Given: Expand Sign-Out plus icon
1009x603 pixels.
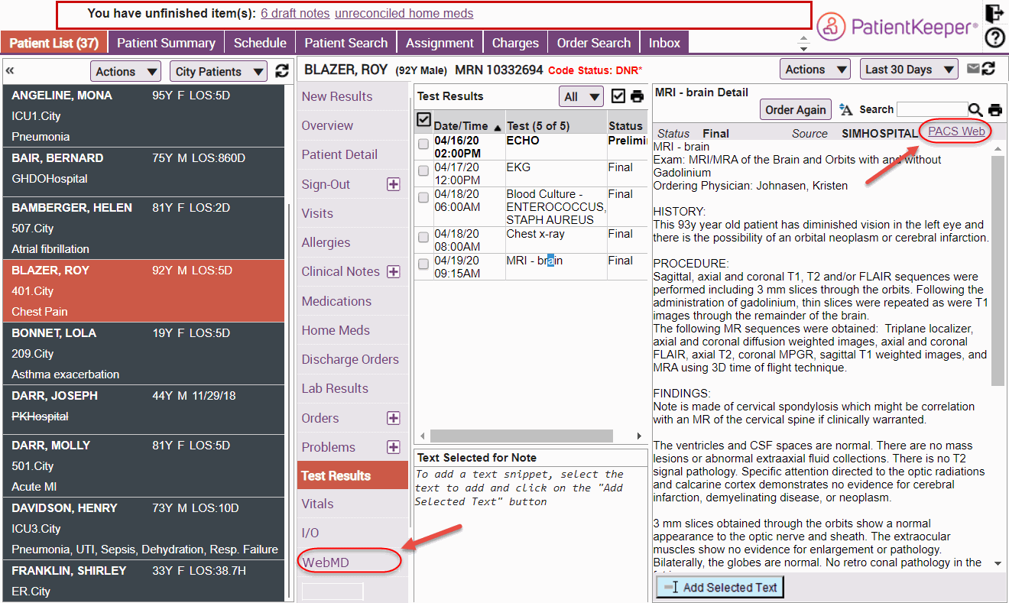Looking at the screenshot, I should (394, 184).
